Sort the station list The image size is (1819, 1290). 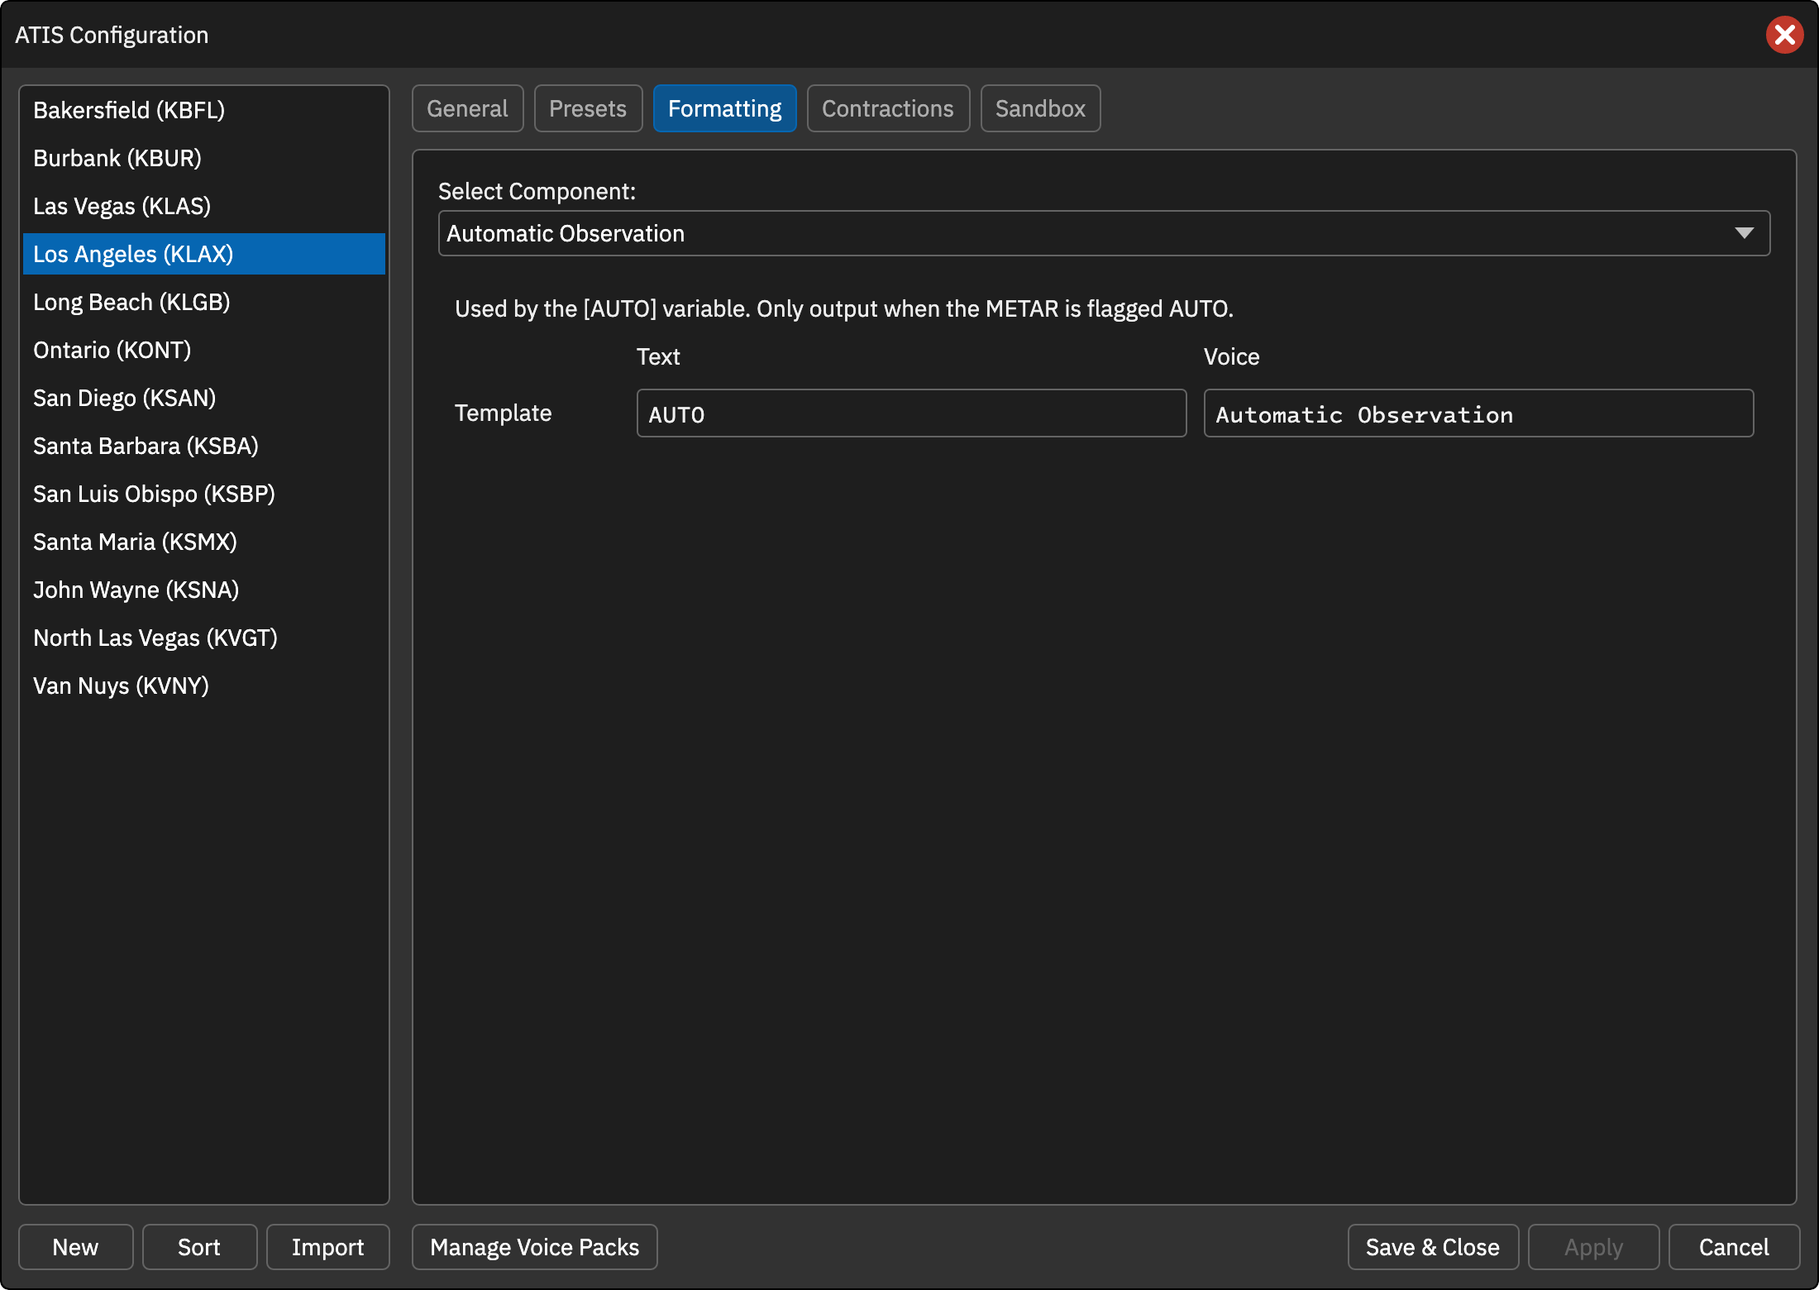click(199, 1247)
